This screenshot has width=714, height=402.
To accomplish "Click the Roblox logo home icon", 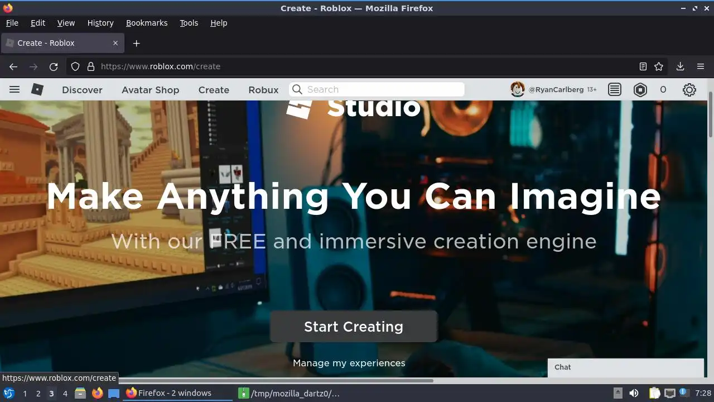I will pyautogui.click(x=37, y=89).
